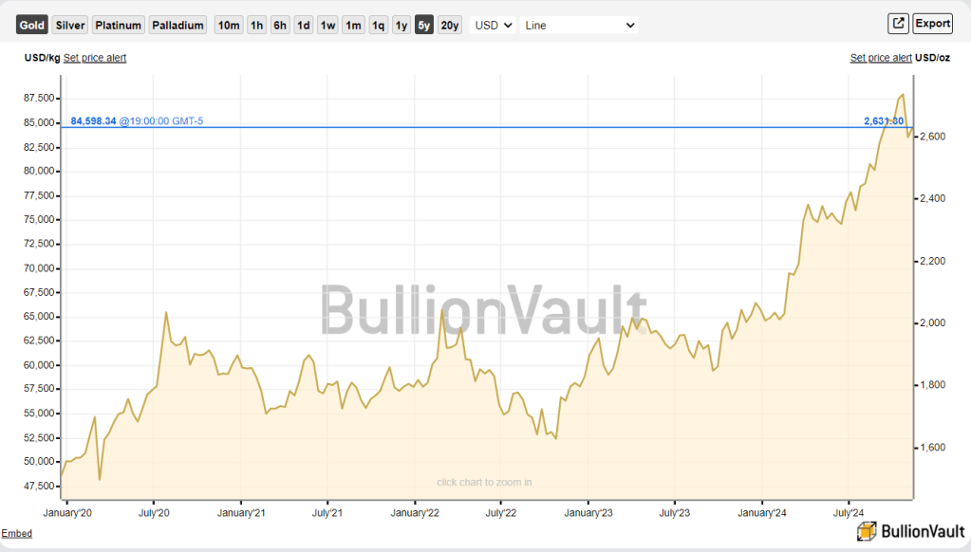Set price alert link for USD/oz
Screen dimensions: 971x552
pos(881,58)
